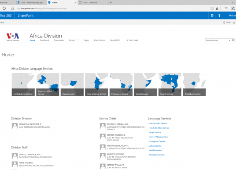Click the VOA logo
The image size is (236, 170).
click(x=13, y=37)
